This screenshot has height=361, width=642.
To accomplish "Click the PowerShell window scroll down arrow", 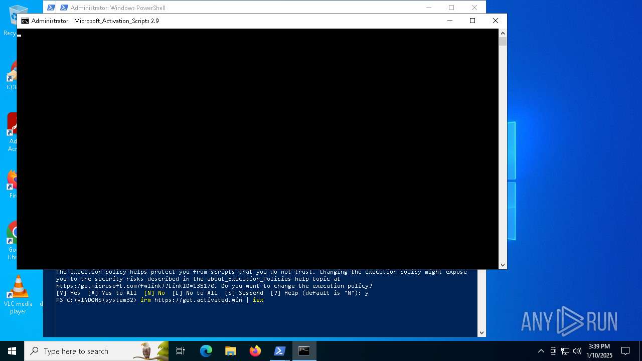I will (x=481, y=332).
